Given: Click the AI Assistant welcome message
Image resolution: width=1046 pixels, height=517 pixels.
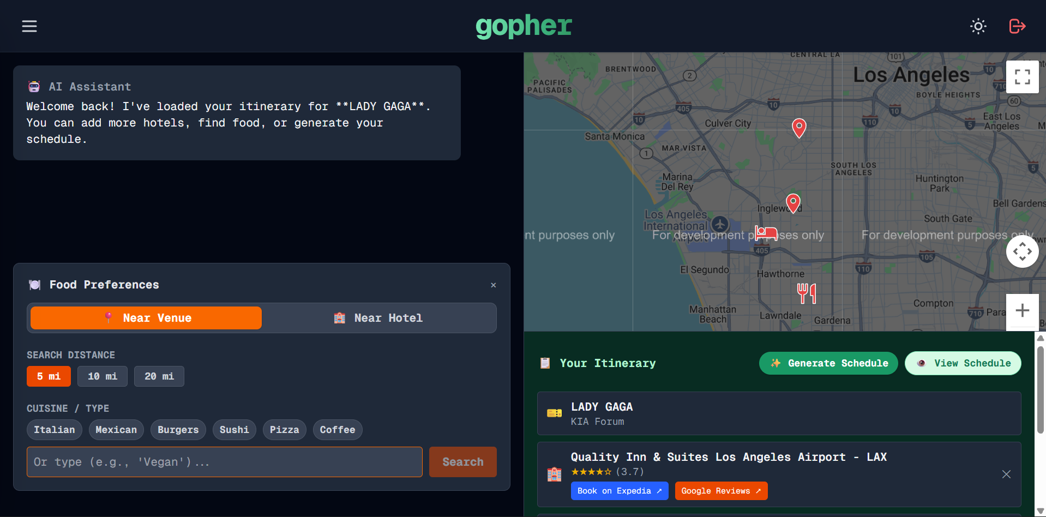Looking at the screenshot, I should click(229, 123).
